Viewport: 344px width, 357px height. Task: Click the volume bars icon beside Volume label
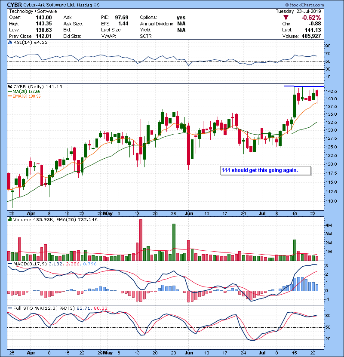coord(10,219)
